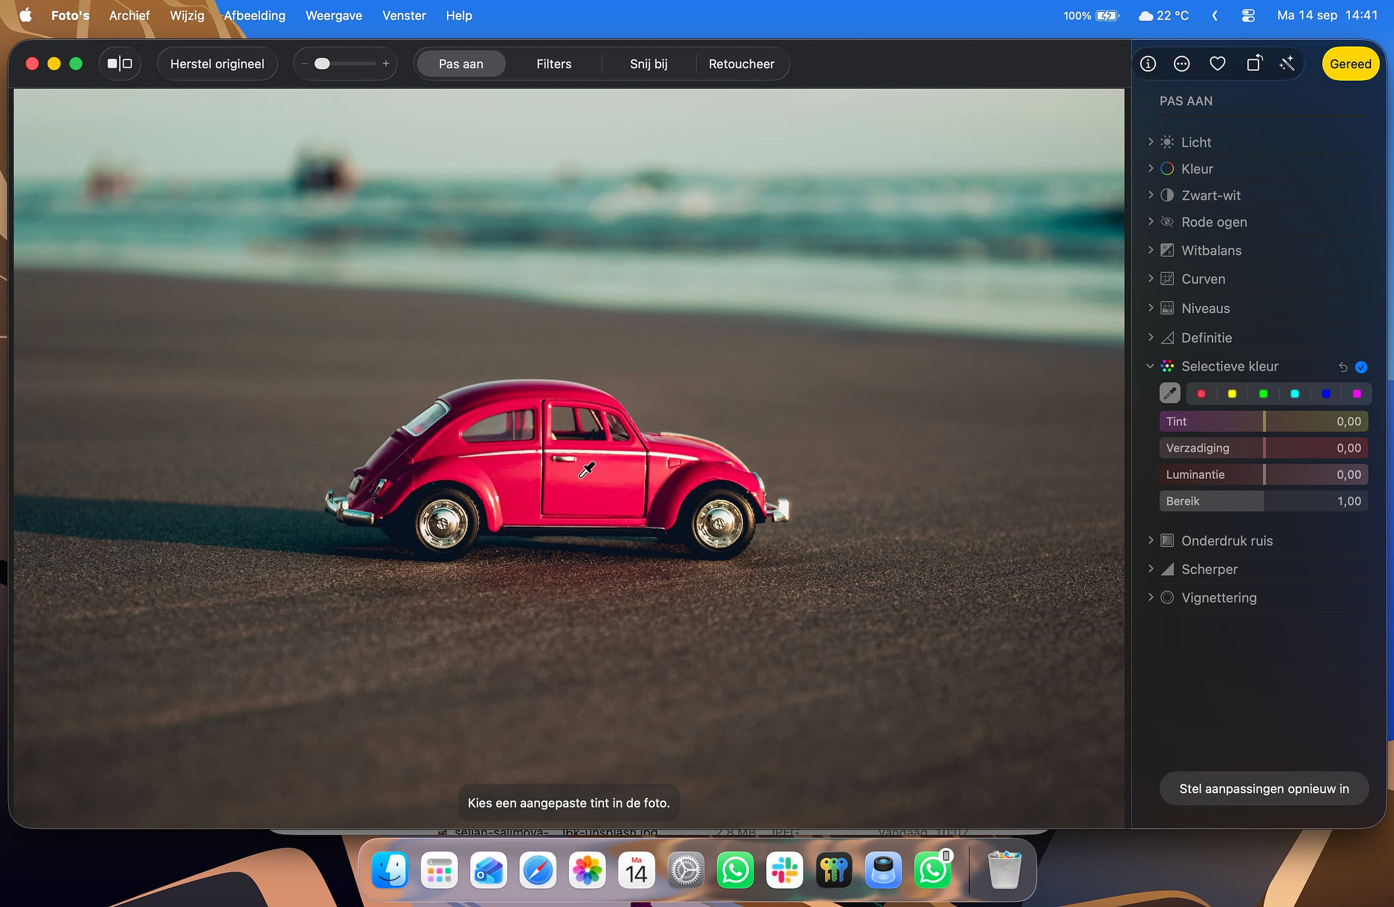Mark photo as favorite with heart icon
The height and width of the screenshot is (907, 1394).
pos(1217,64)
